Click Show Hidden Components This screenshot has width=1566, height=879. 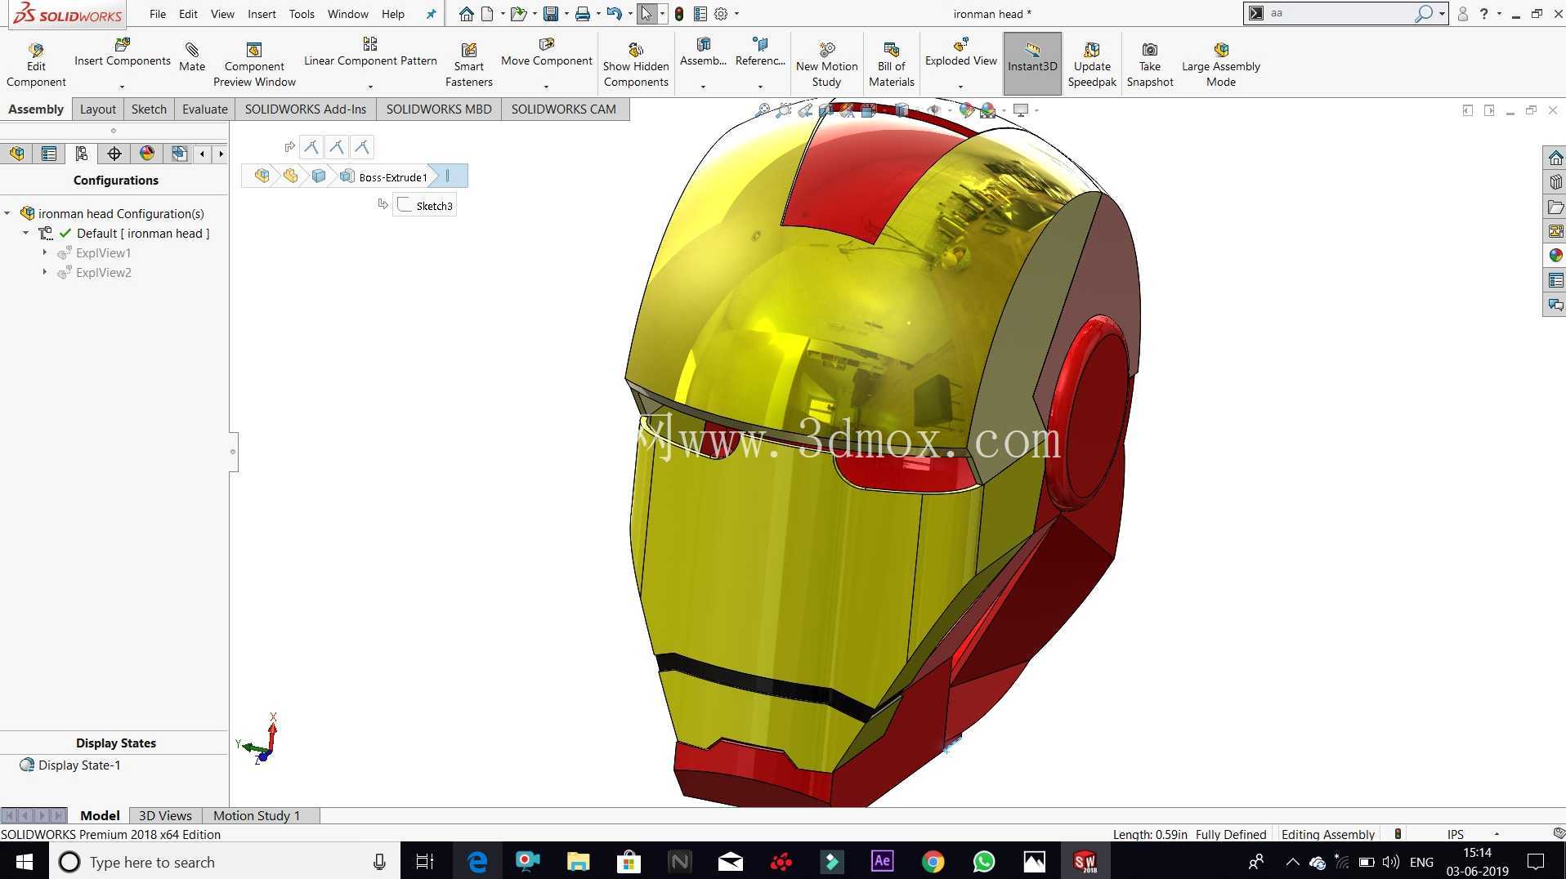pos(636,65)
